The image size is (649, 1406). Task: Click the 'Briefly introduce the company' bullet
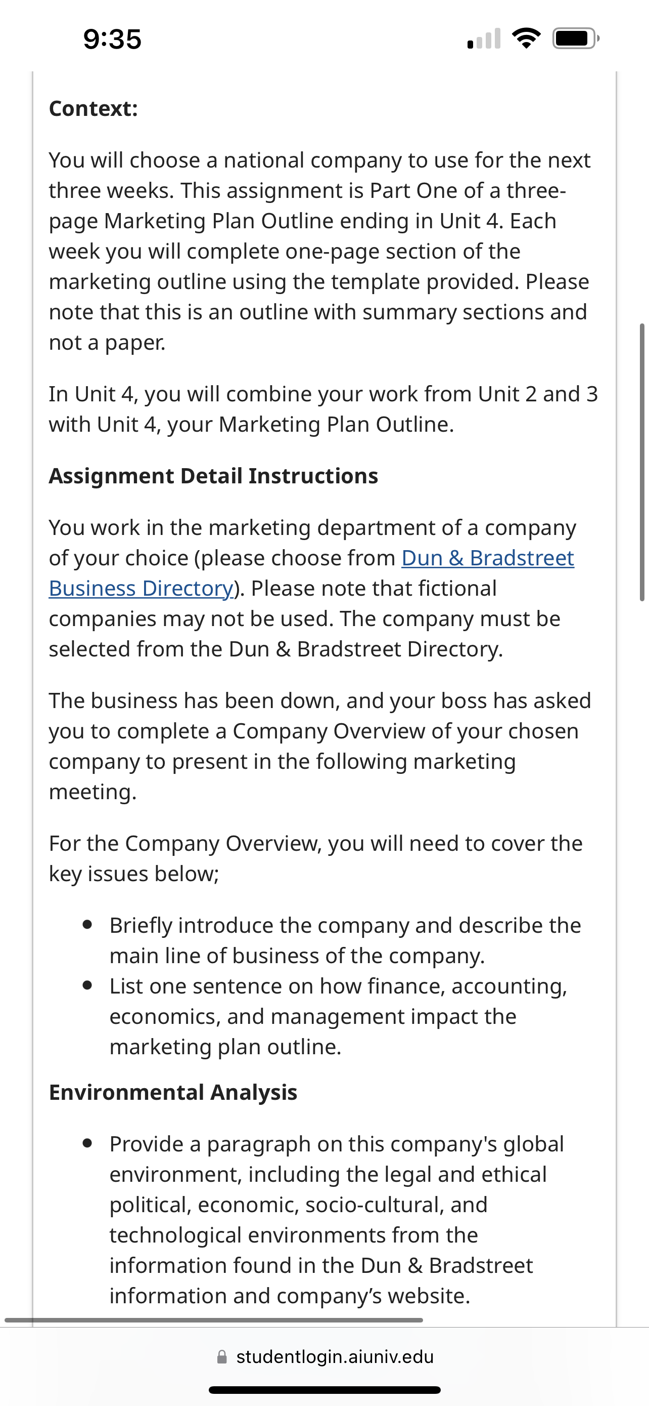346,940
